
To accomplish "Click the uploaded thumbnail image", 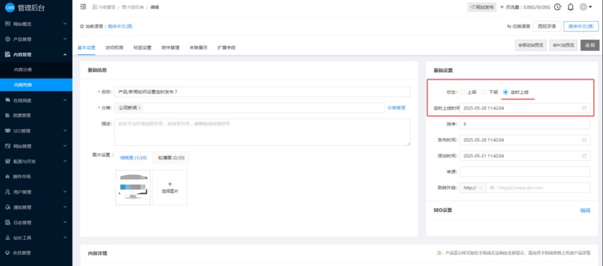I will tap(133, 187).
